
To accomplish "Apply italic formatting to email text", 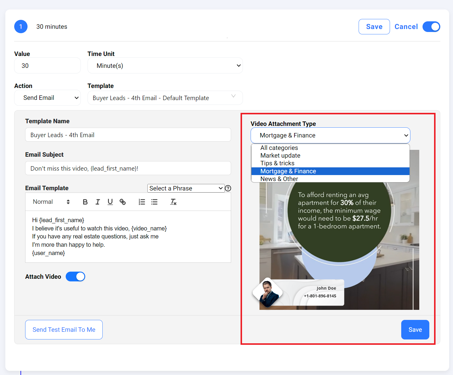I will [98, 202].
